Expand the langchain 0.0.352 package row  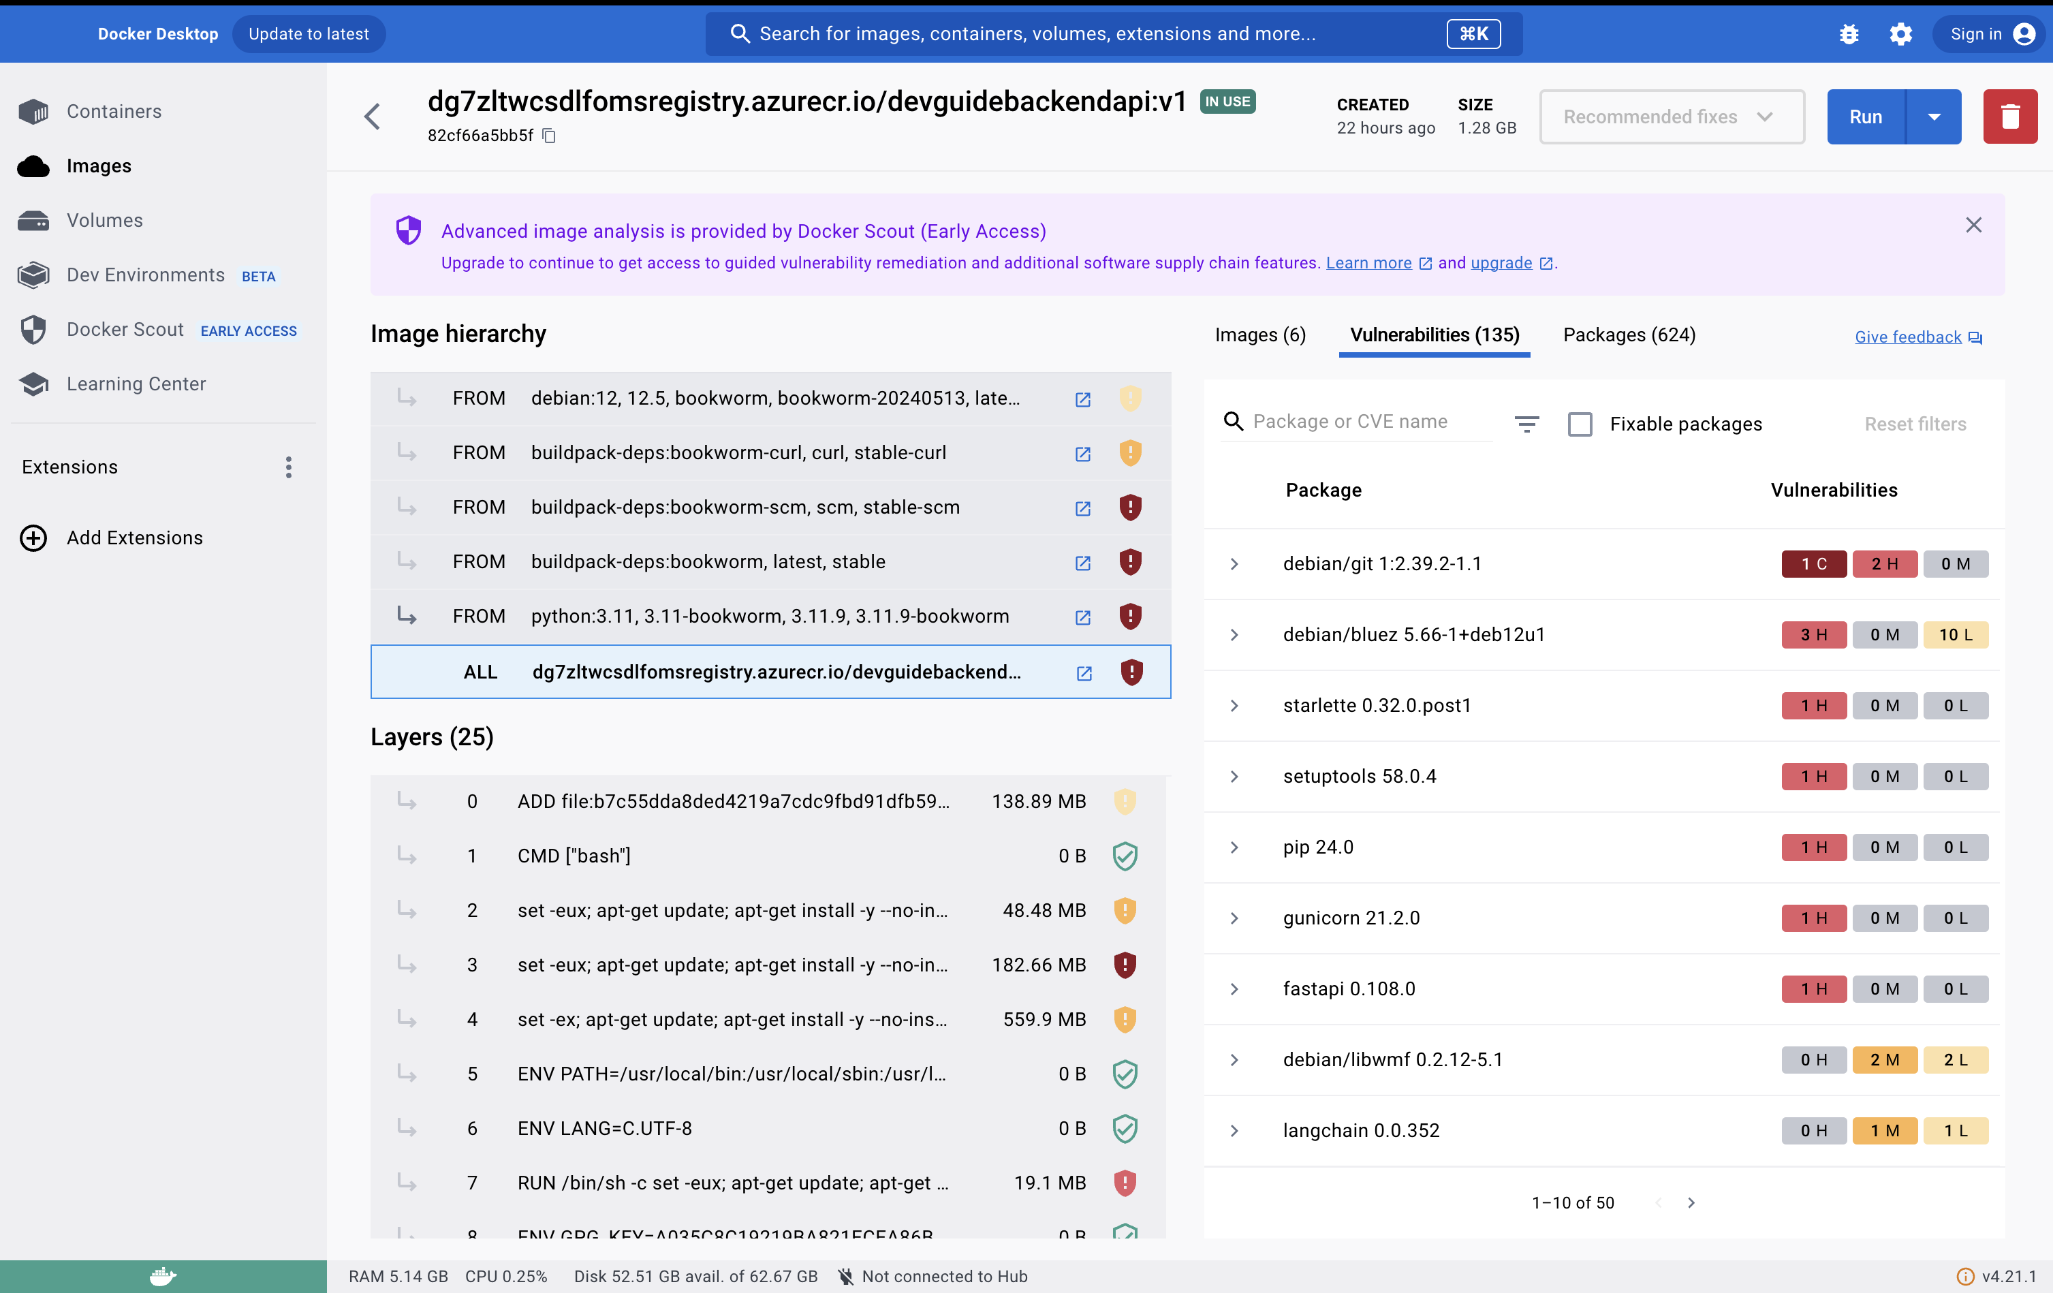tap(1234, 1131)
